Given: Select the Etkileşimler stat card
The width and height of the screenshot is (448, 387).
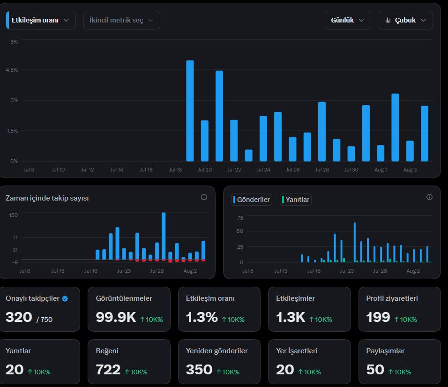Looking at the screenshot, I should pyautogui.click(x=309, y=309).
